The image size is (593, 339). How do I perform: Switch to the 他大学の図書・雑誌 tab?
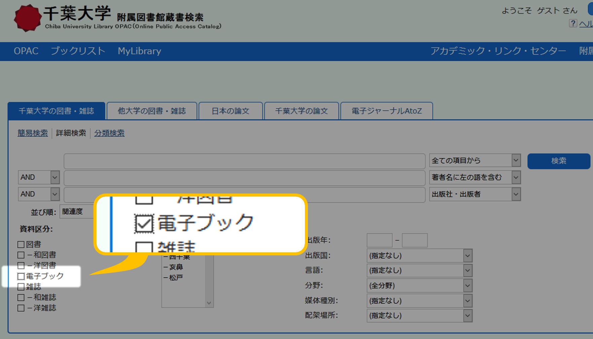click(x=152, y=111)
